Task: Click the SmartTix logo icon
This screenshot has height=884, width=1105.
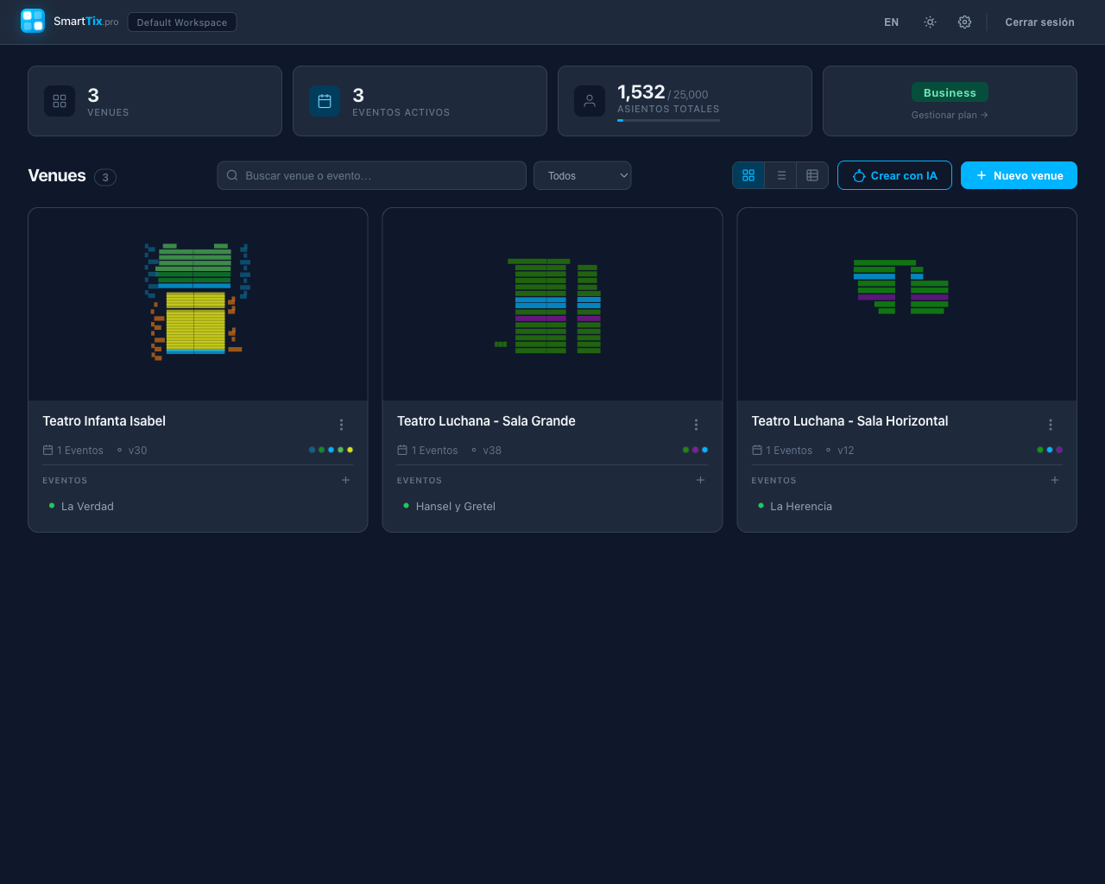Action: click(x=32, y=21)
